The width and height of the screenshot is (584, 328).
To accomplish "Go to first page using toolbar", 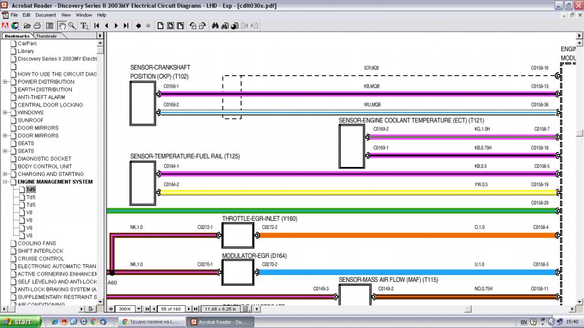I will tap(97, 26).
